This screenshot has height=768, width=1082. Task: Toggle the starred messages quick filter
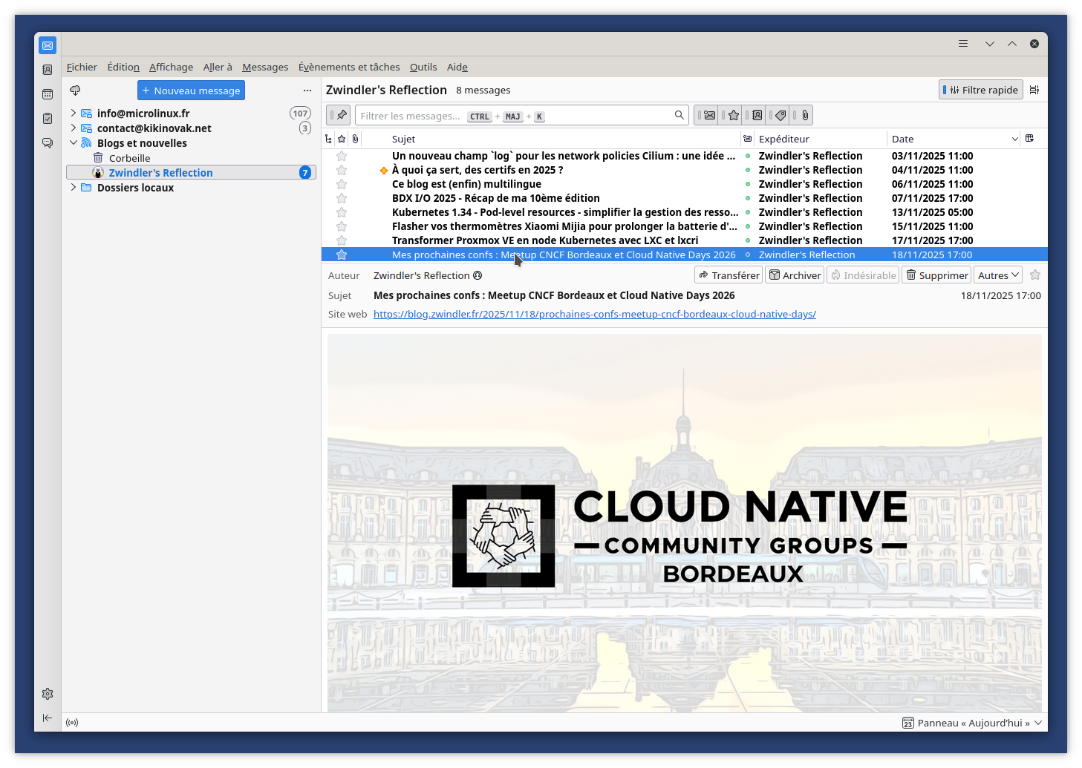pyautogui.click(x=733, y=115)
